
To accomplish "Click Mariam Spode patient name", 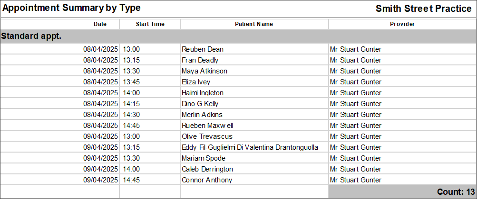I will 204,158.
